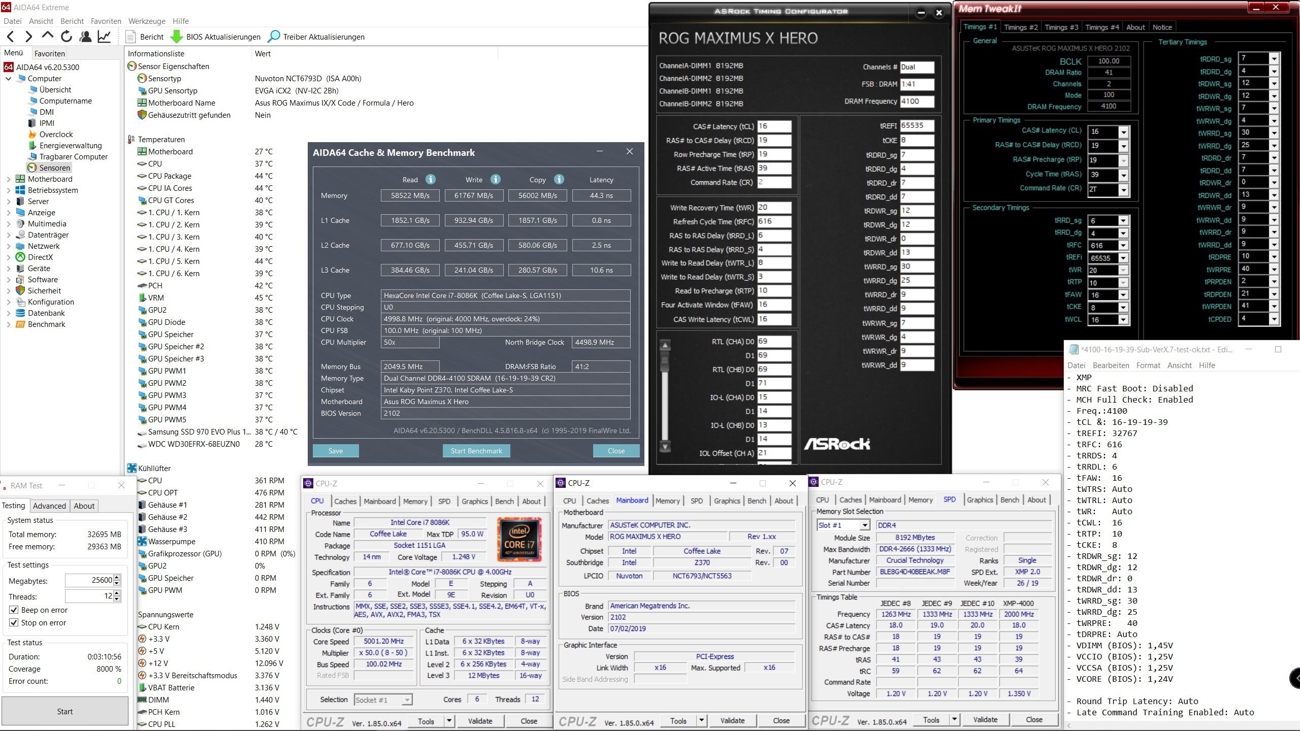This screenshot has height=731, width=1300.
Task: Expand the Betriebssystem tree node
Action: 8,190
